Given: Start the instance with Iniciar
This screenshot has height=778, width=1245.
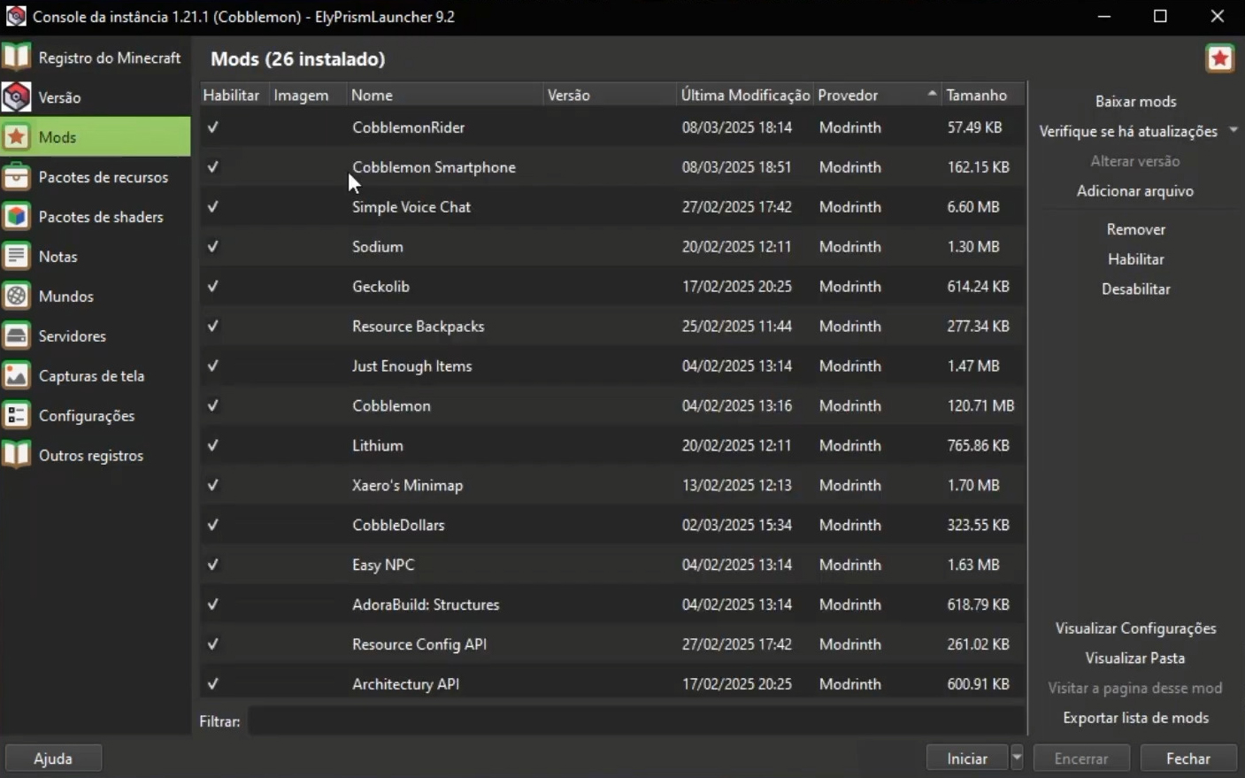Looking at the screenshot, I should (967, 759).
